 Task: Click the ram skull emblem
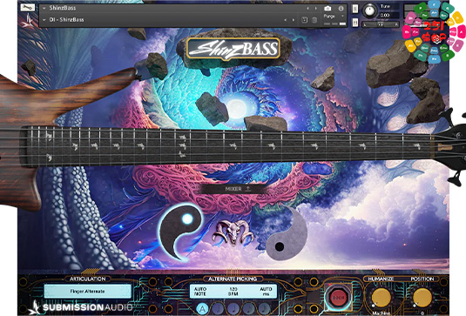point(233,232)
